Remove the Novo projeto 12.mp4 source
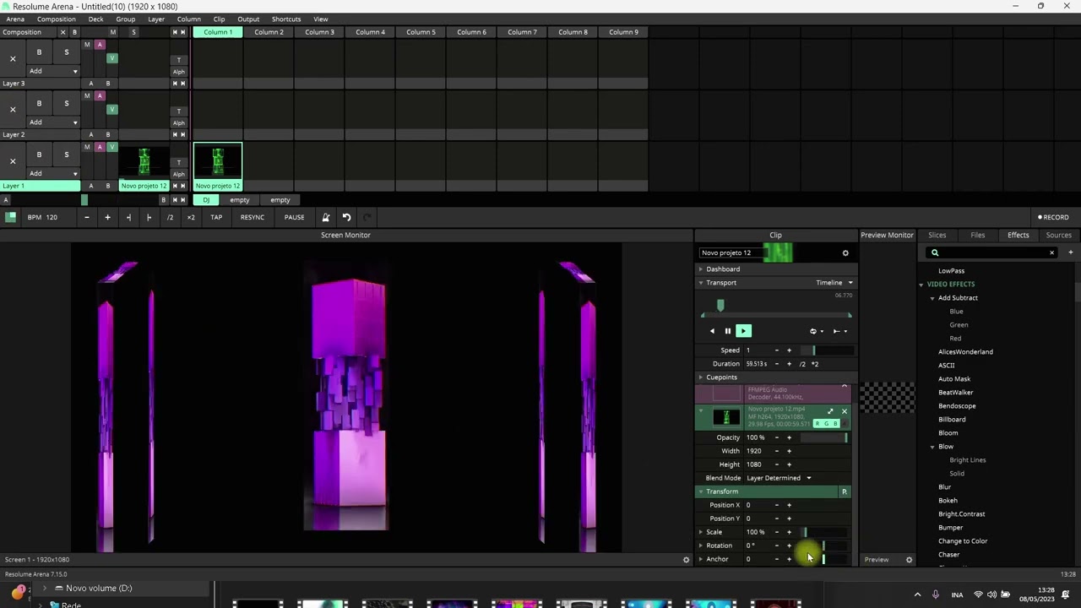The image size is (1081, 608). [x=844, y=411]
